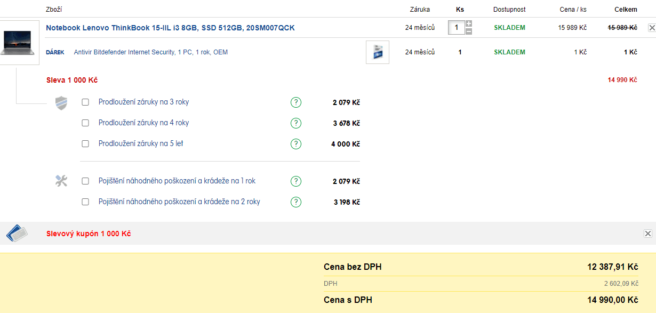The image size is (656, 313).
Task: Open help icon for 1-year damage insurance
Action: click(x=296, y=181)
